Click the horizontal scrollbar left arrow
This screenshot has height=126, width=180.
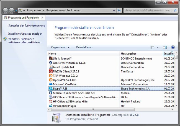click(x=49, y=109)
